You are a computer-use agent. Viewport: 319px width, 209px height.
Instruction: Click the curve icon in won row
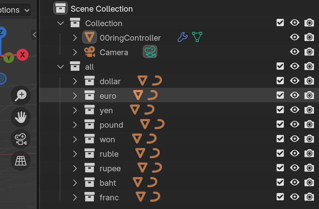pyautogui.click(x=152, y=139)
